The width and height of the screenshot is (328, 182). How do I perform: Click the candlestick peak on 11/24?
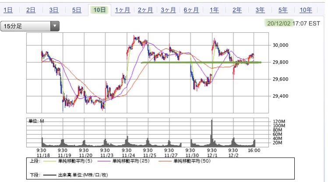(134, 38)
